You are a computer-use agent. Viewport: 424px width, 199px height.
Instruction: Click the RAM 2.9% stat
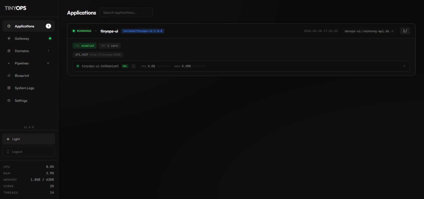pyautogui.click(x=29, y=173)
